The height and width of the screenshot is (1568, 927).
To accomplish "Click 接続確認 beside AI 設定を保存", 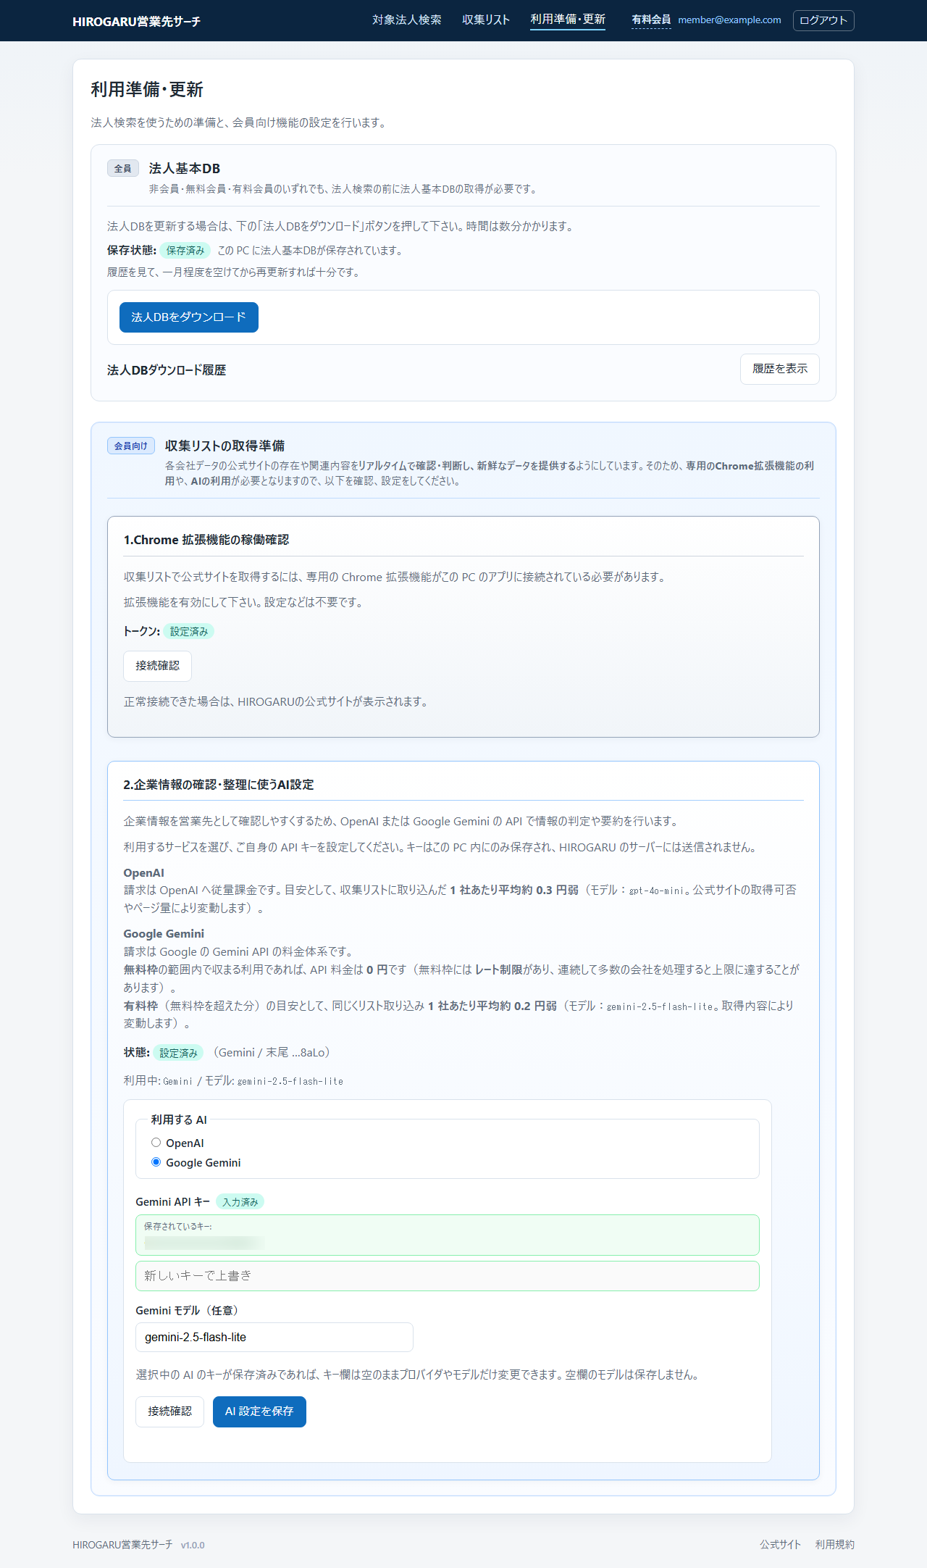I will click(169, 1411).
